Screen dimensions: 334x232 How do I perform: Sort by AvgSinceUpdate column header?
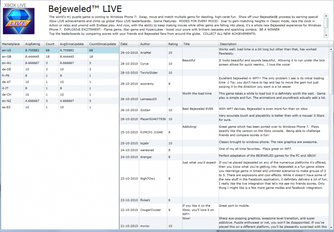73,44
